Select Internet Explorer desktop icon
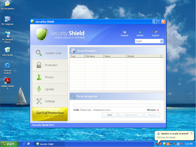Image resolution: width=196 pixels, height=147 pixels. (7, 68)
